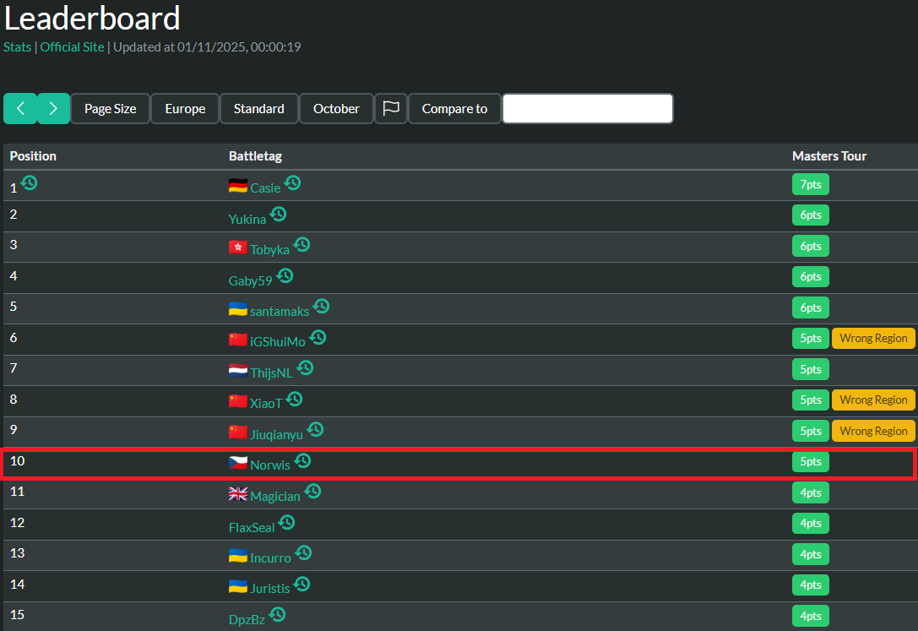Open santamaks player profile link
This screenshot has width=918, height=631.
coord(280,312)
